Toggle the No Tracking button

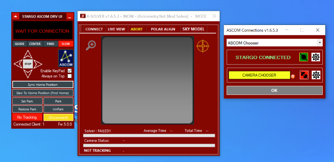coord(27,117)
